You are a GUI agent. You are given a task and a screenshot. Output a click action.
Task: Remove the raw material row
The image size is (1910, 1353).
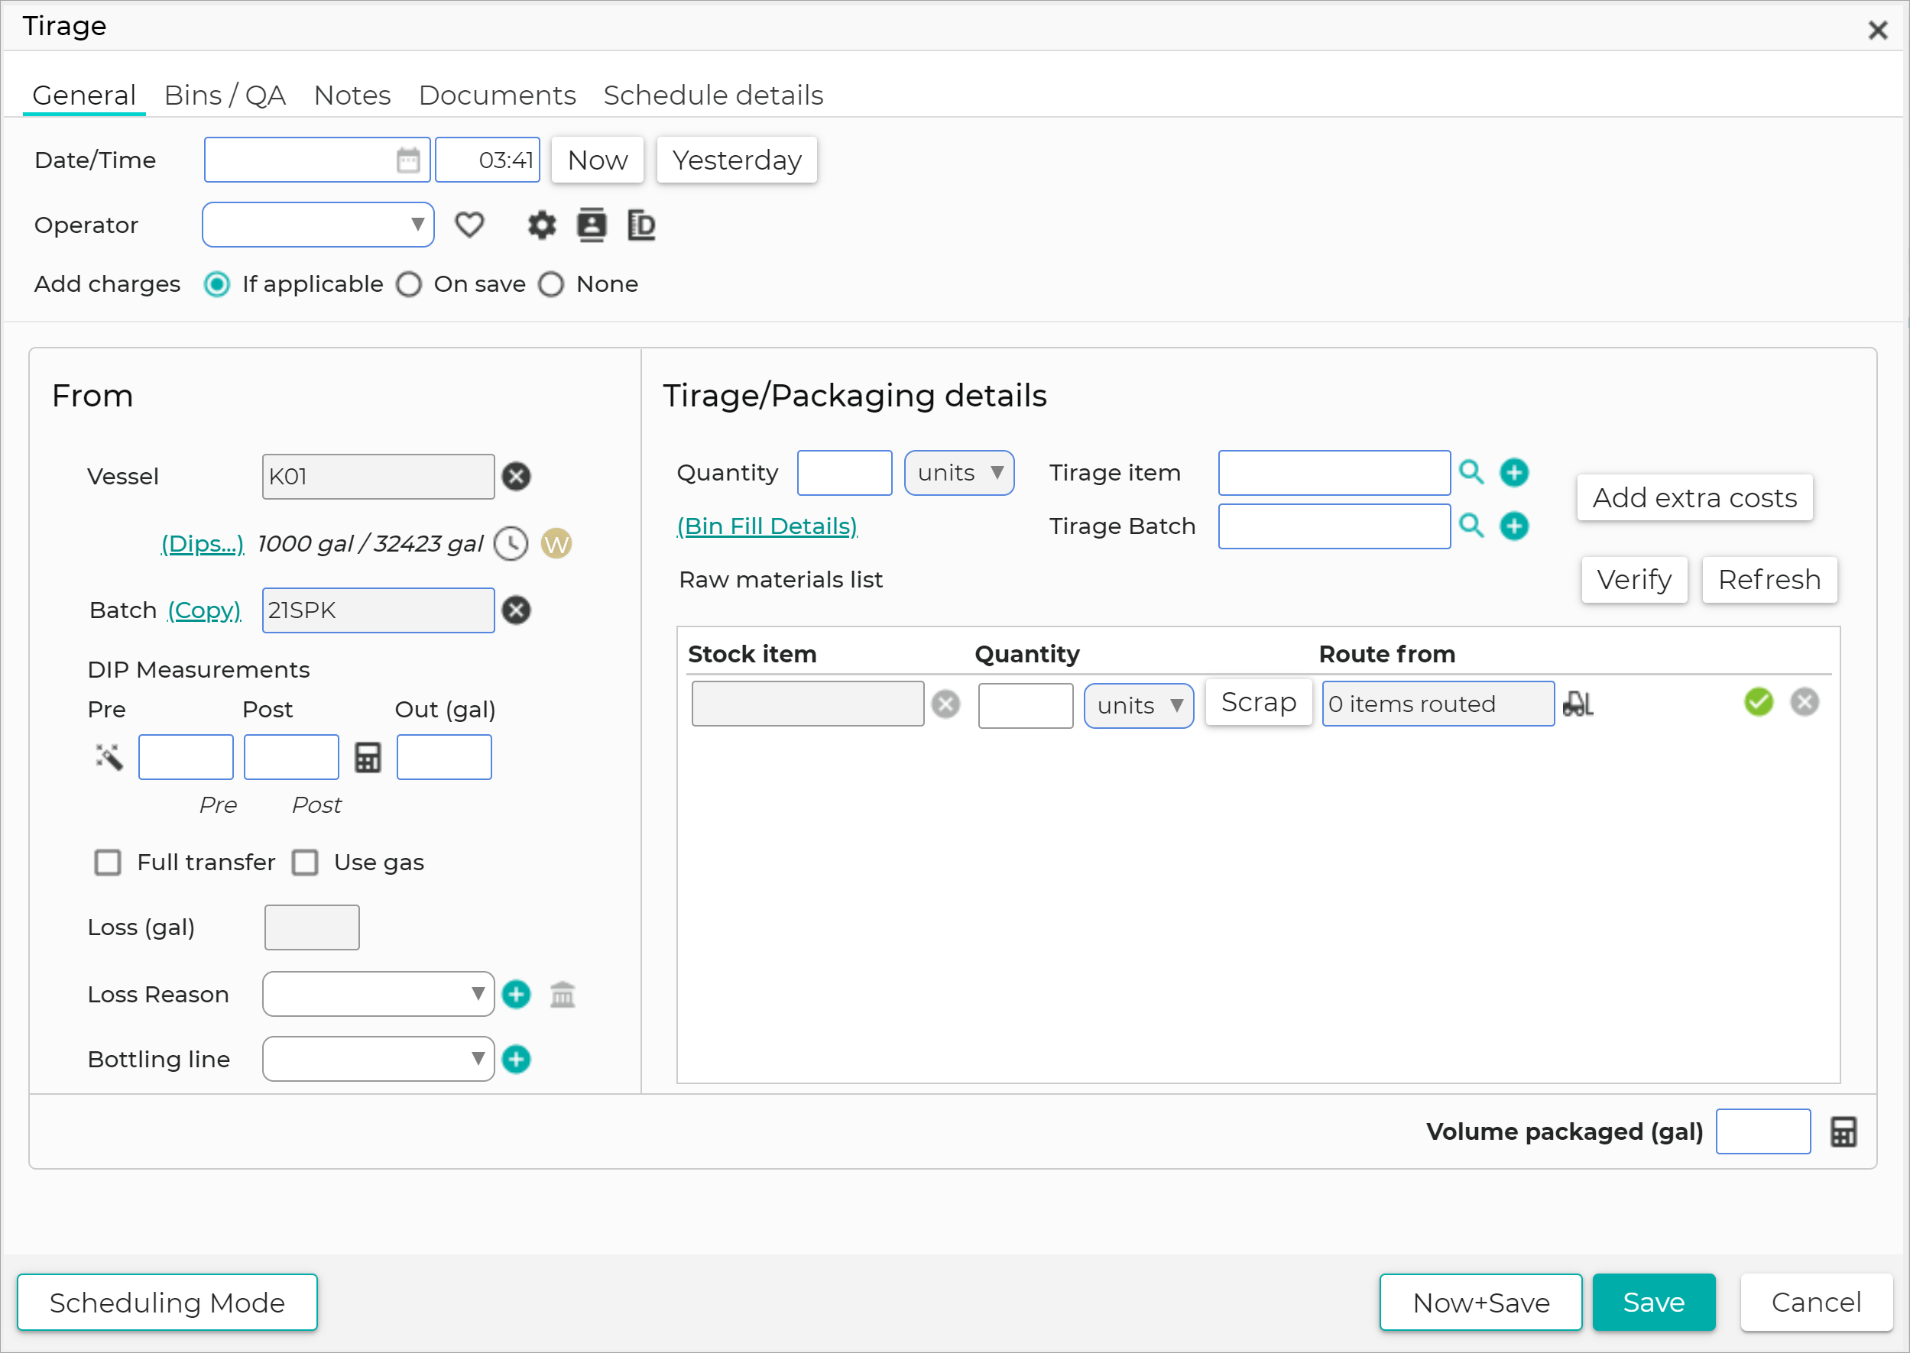coord(1805,702)
